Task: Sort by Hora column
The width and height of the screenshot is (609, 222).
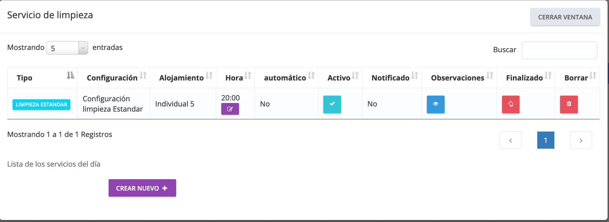Action: pyautogui.click(x=235, y=78)
